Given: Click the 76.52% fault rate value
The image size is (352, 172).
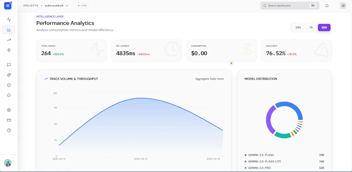Looking at the screenshot, I should point(275,53).
